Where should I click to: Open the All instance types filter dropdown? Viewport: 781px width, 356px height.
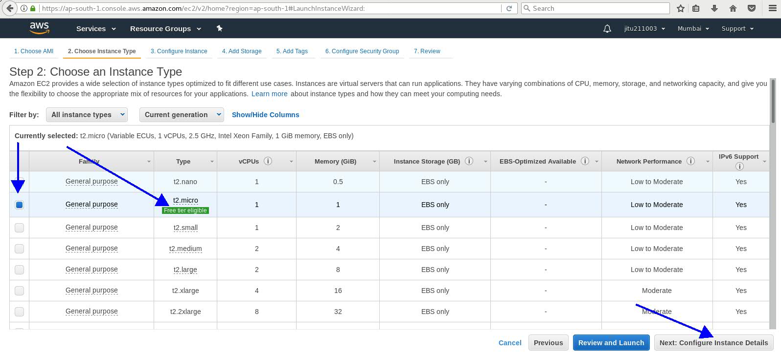87,115
